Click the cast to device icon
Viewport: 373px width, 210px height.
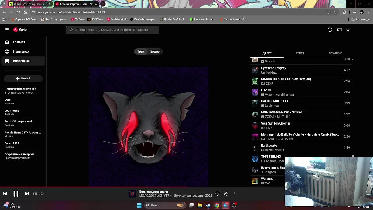tap(339, 30)
